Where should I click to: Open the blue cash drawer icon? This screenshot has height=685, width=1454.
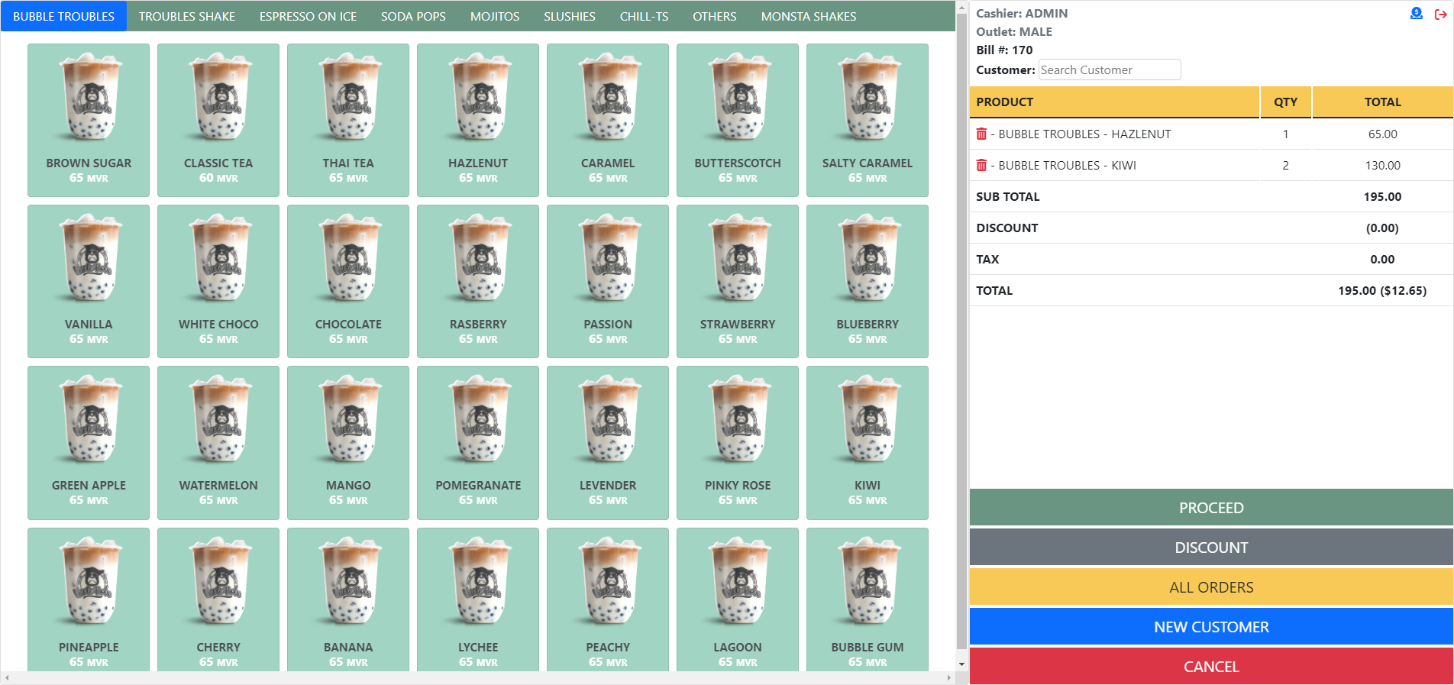coord(1416,14)
